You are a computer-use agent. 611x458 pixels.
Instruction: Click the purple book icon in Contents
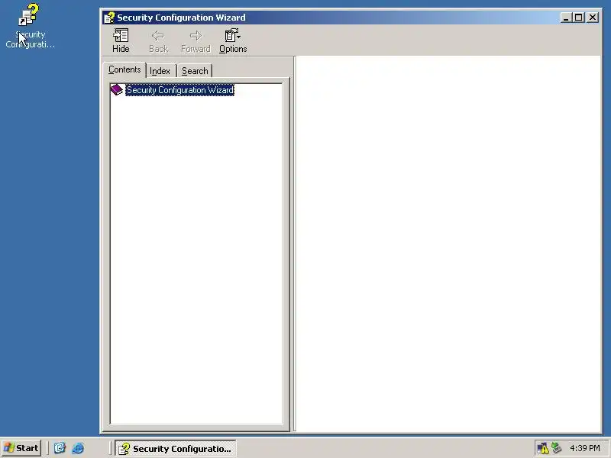[117, 89]
